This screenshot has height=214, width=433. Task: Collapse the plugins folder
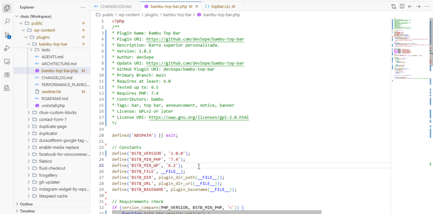pyautogui.click(x=27, y=37)
